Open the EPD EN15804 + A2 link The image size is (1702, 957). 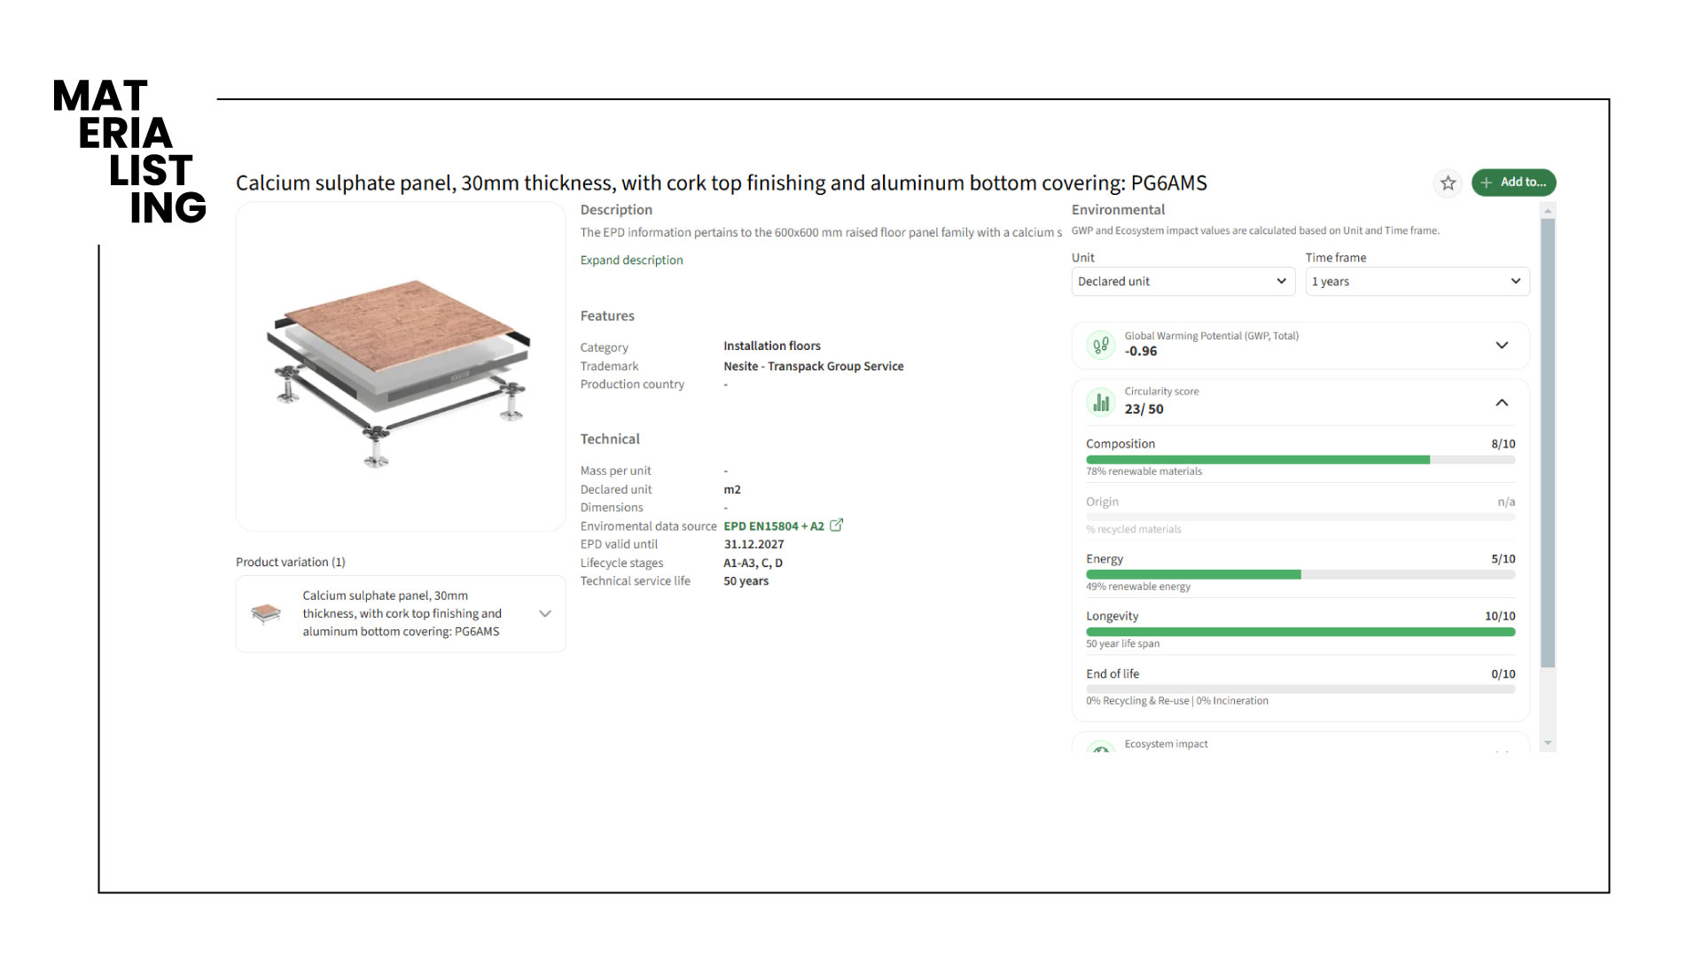tap(773, 526)
